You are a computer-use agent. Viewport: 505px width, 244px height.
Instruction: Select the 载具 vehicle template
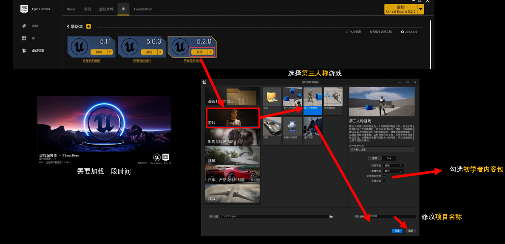pos(272,131)
